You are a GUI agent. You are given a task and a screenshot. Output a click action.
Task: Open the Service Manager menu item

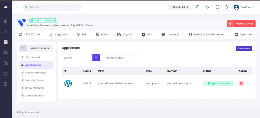pyautogui.click(x=36, y=73)
